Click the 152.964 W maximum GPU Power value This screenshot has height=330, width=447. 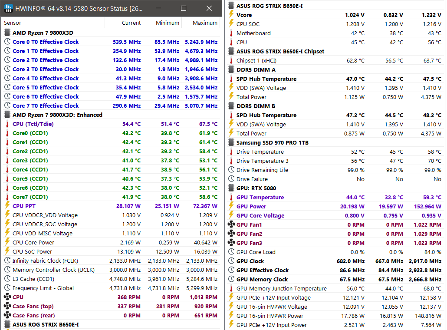click(427, 206)
